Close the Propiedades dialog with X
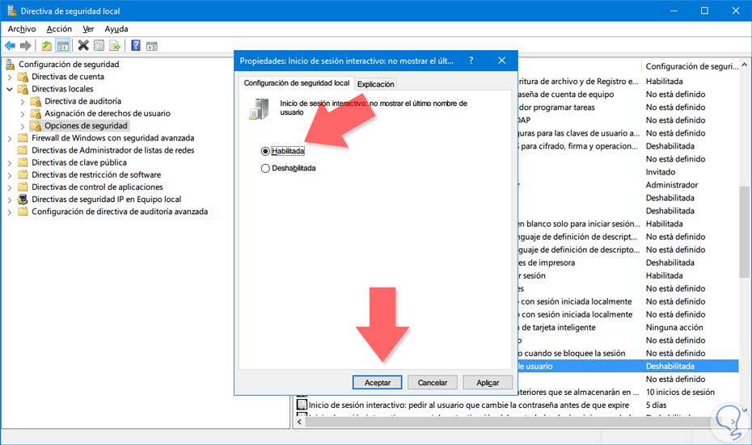Viewport: 752px width, 445px height. tap(501, 61)
